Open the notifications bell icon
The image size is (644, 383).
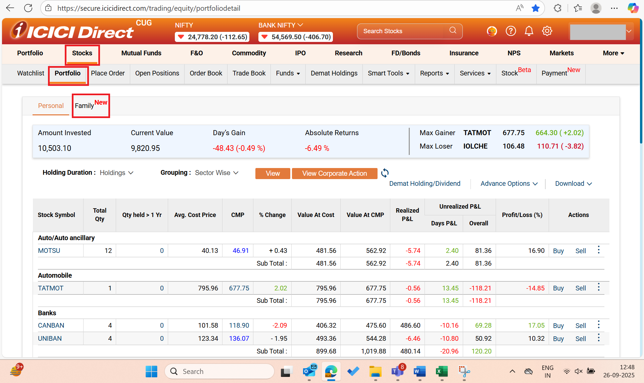(529, 31)
